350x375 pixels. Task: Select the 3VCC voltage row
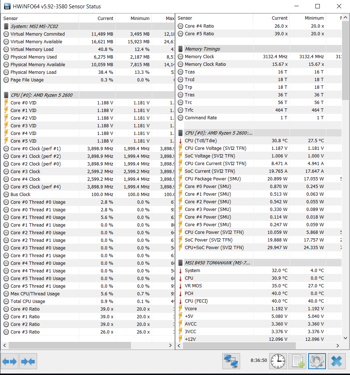259,331
